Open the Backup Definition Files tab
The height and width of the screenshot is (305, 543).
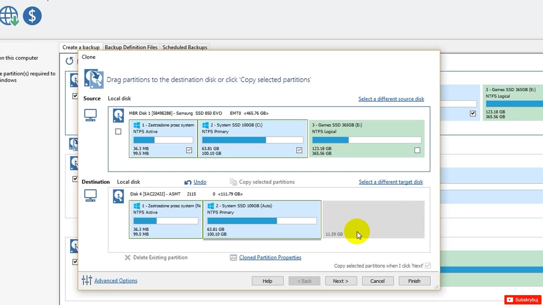point(131,47)
